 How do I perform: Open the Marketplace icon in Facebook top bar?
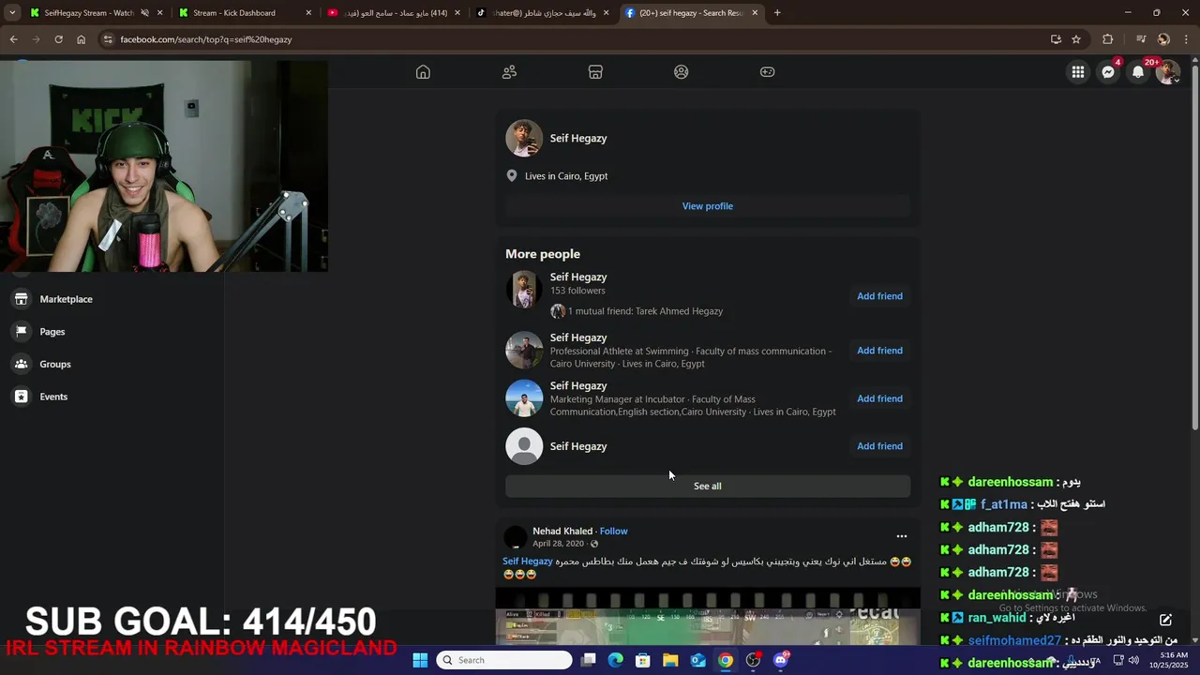(x=595, y=72)
